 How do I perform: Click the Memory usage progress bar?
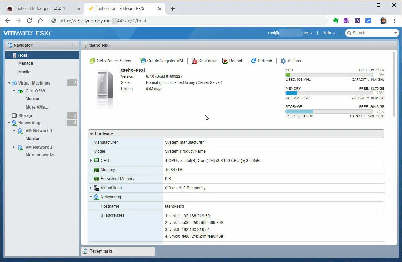(329, 93)
